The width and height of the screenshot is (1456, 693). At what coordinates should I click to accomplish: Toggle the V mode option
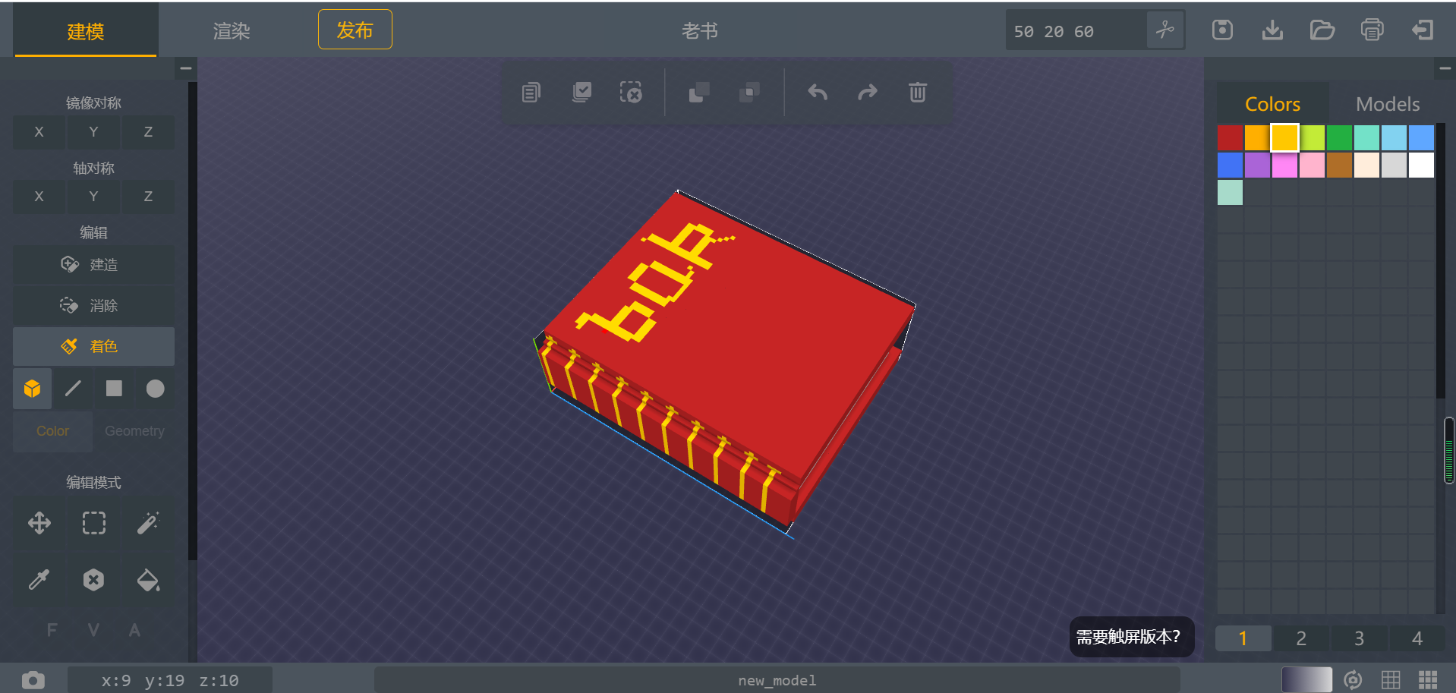coord(93,630)
